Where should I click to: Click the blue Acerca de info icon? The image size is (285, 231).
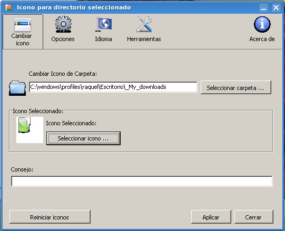coord(262,24)
